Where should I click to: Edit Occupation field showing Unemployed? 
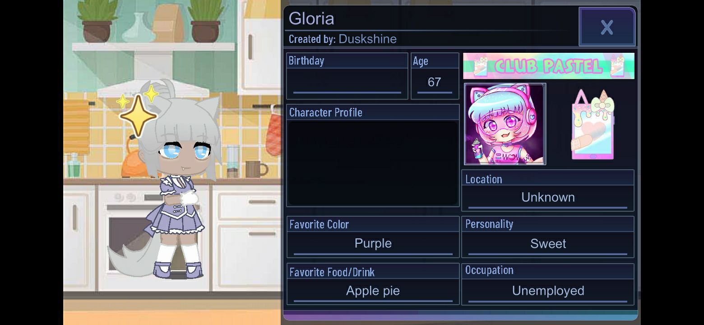click(548, 291)
